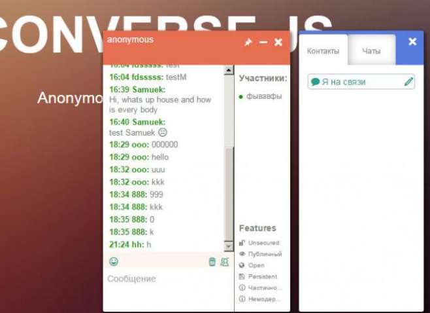Viewport: 430px width, 313px height.
Task: Click the Features heading
Action: pos(257,228)
